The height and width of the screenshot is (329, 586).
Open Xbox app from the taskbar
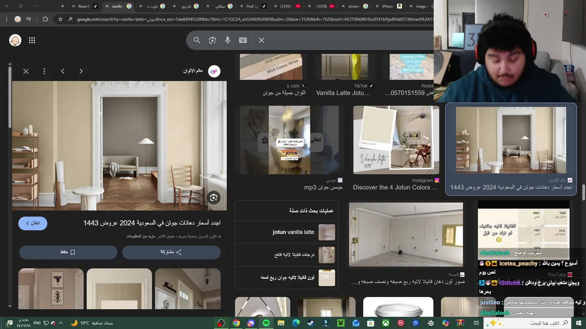pyautogui.click(x=386, y=323)
